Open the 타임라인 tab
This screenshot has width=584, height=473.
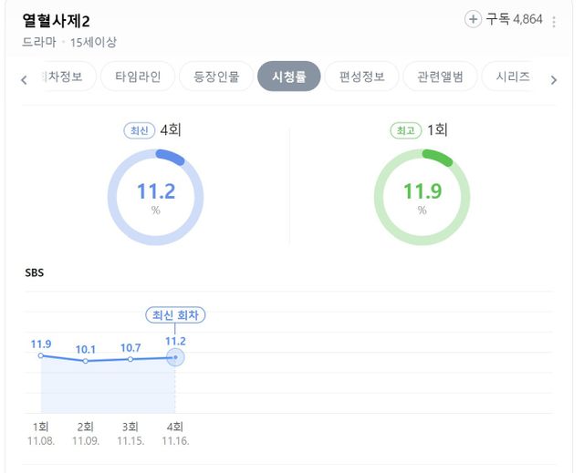[x=138, y=77]
